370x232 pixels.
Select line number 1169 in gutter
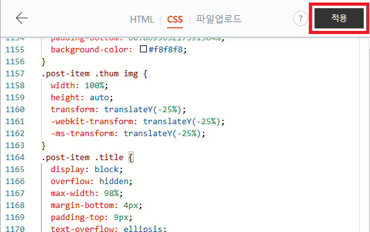coord(15,217)
